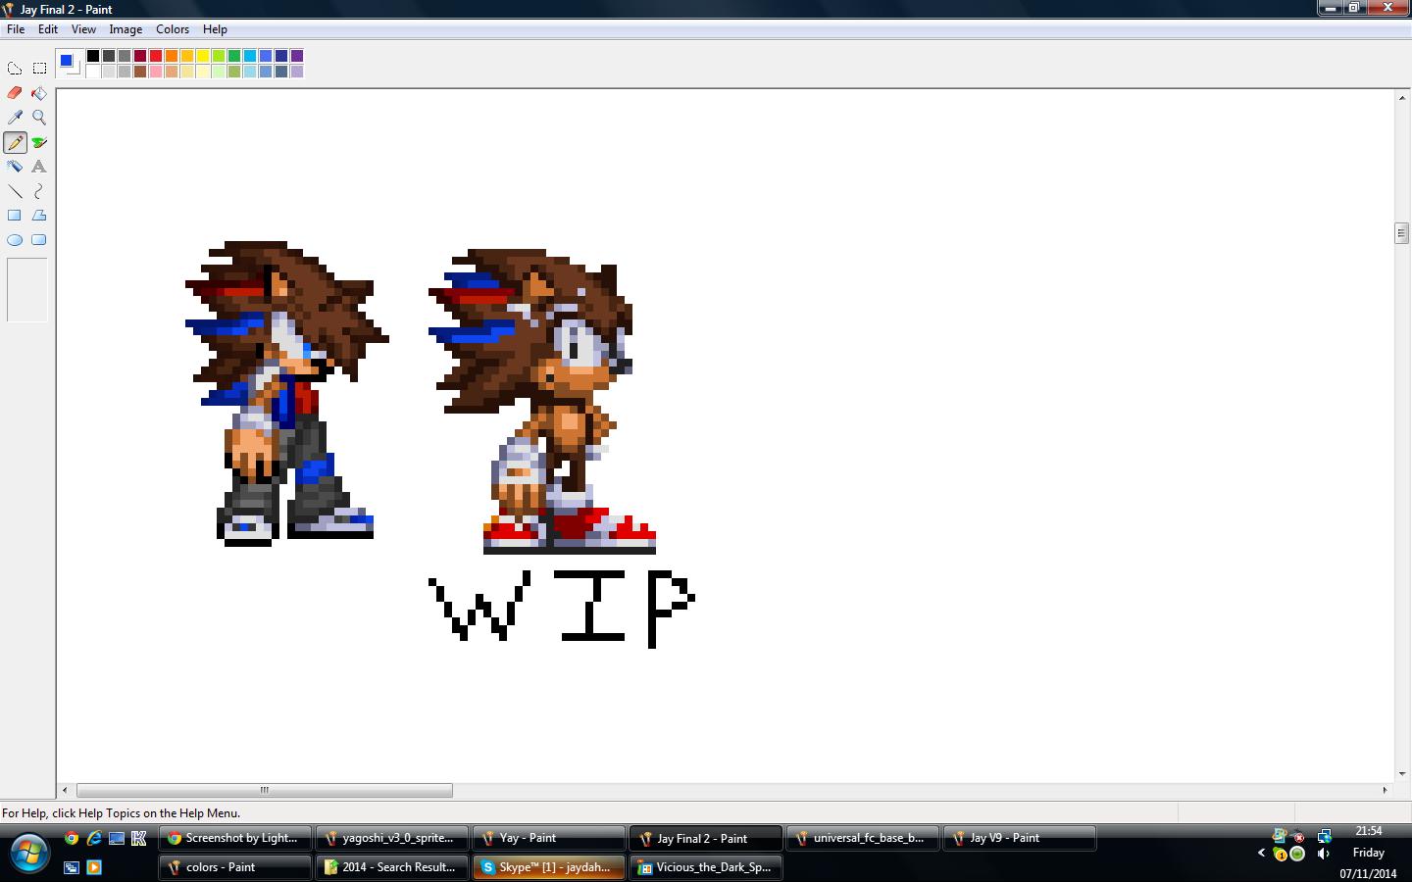Activate the Pick Color eyedropper
The width and height of the screenshot is (1412, 882).
pos(15,118)
